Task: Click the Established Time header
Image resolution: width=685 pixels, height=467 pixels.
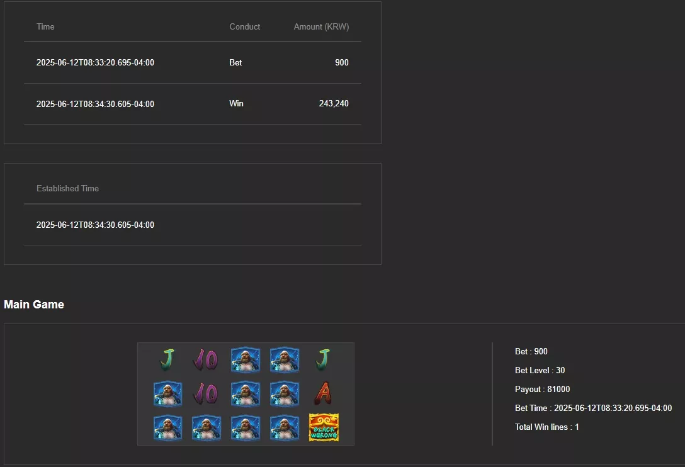Action: pyautogui.click(x=68, y=188)
